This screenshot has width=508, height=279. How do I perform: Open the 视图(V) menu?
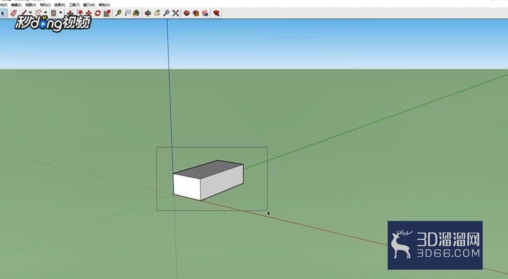click(x=30, y=5)
